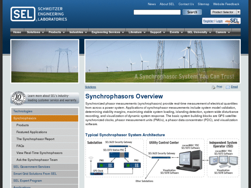Click the News link
Viewport: 251px width, 188px height.
tap(152, 4)
